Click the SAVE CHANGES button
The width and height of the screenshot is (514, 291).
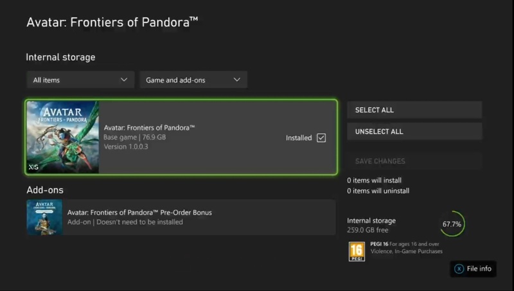pyautogui.click(x=414, y=161)
